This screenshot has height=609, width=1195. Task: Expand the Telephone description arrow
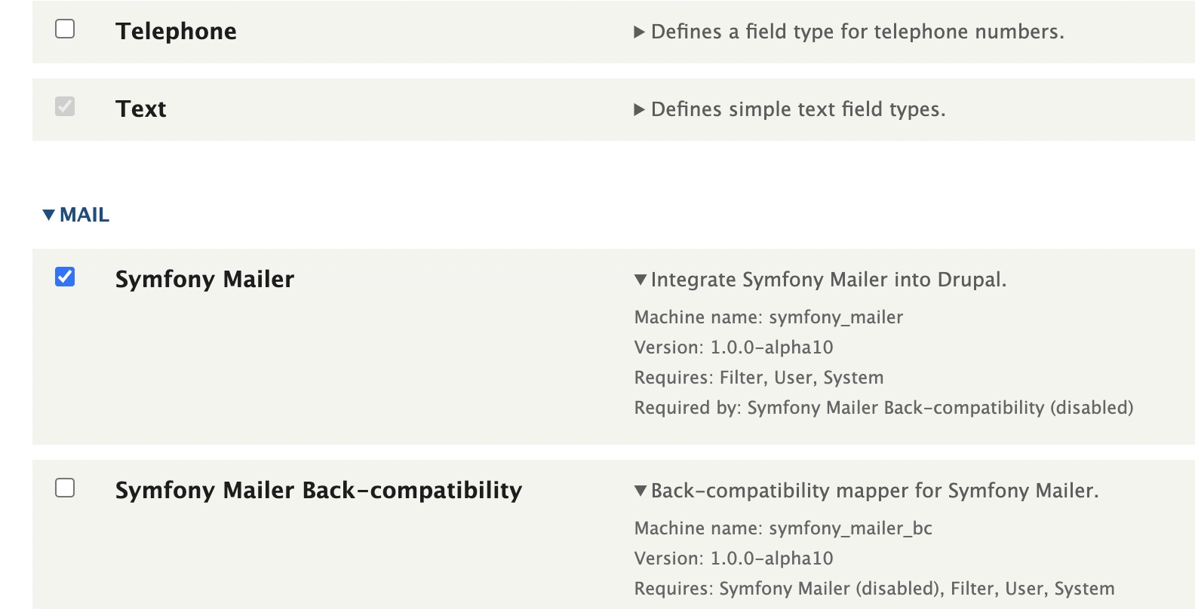tap(640, 32)
